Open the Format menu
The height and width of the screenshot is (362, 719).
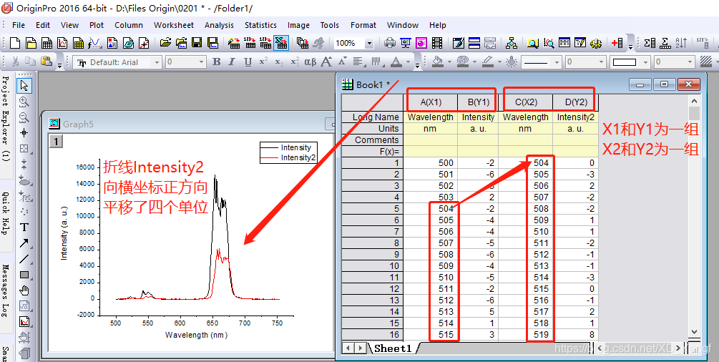click(x=363, y=25)
